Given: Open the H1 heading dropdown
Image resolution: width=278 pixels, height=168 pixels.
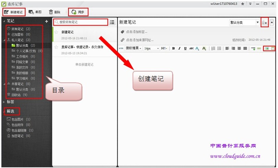Looking at the screenshot, I should pos(164,48).
